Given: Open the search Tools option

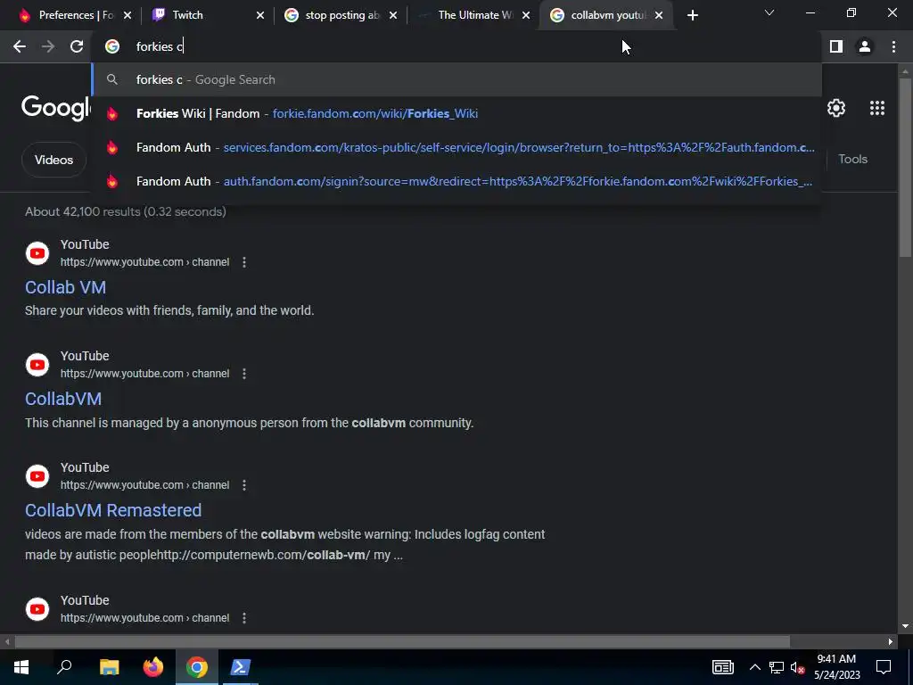Looking at the screenshot, I should (x=852, y=159).
